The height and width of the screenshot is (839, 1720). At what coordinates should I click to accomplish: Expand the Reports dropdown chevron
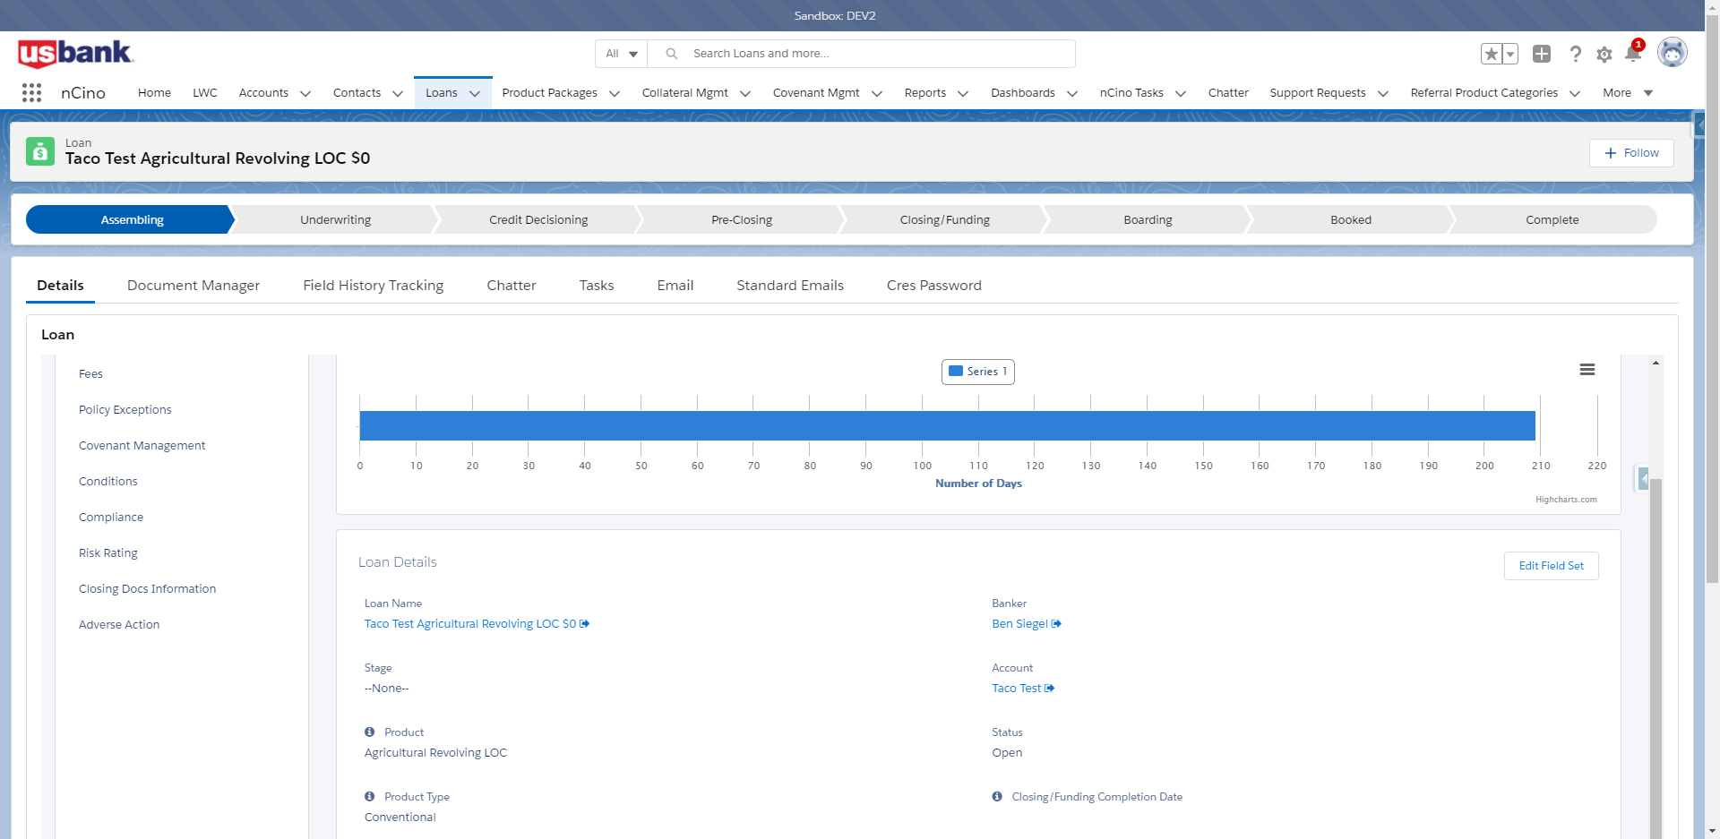tap(963, 93)
